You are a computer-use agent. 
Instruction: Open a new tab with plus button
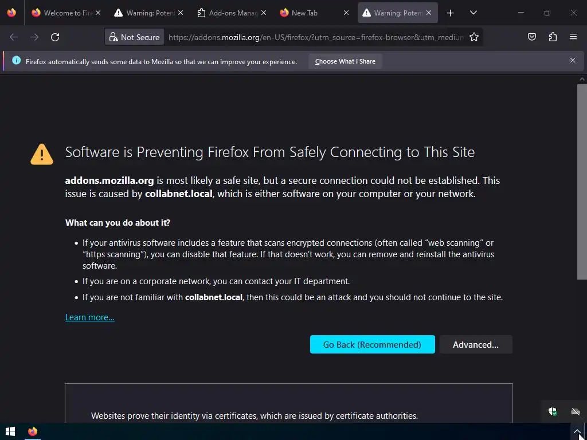451,13
